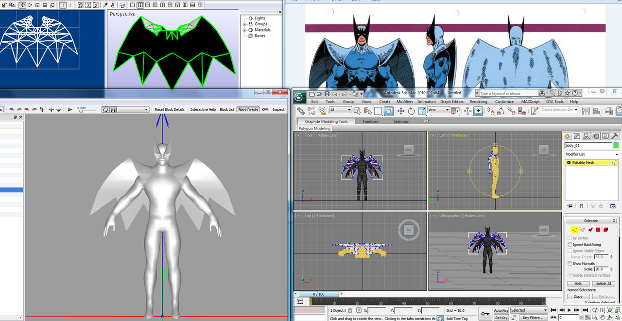Viewport: 622px width, 321px height.
Task: Open the 3ds Max application menu logo
Action: pyautogui.click(x=300, y=96)
